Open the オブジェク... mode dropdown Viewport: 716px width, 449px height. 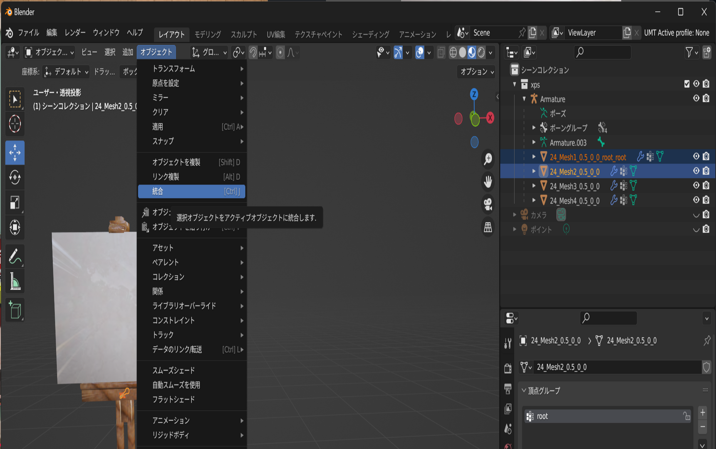(49, 52)
